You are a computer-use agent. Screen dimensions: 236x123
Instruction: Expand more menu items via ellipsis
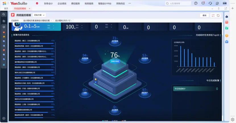click(130, 3)
